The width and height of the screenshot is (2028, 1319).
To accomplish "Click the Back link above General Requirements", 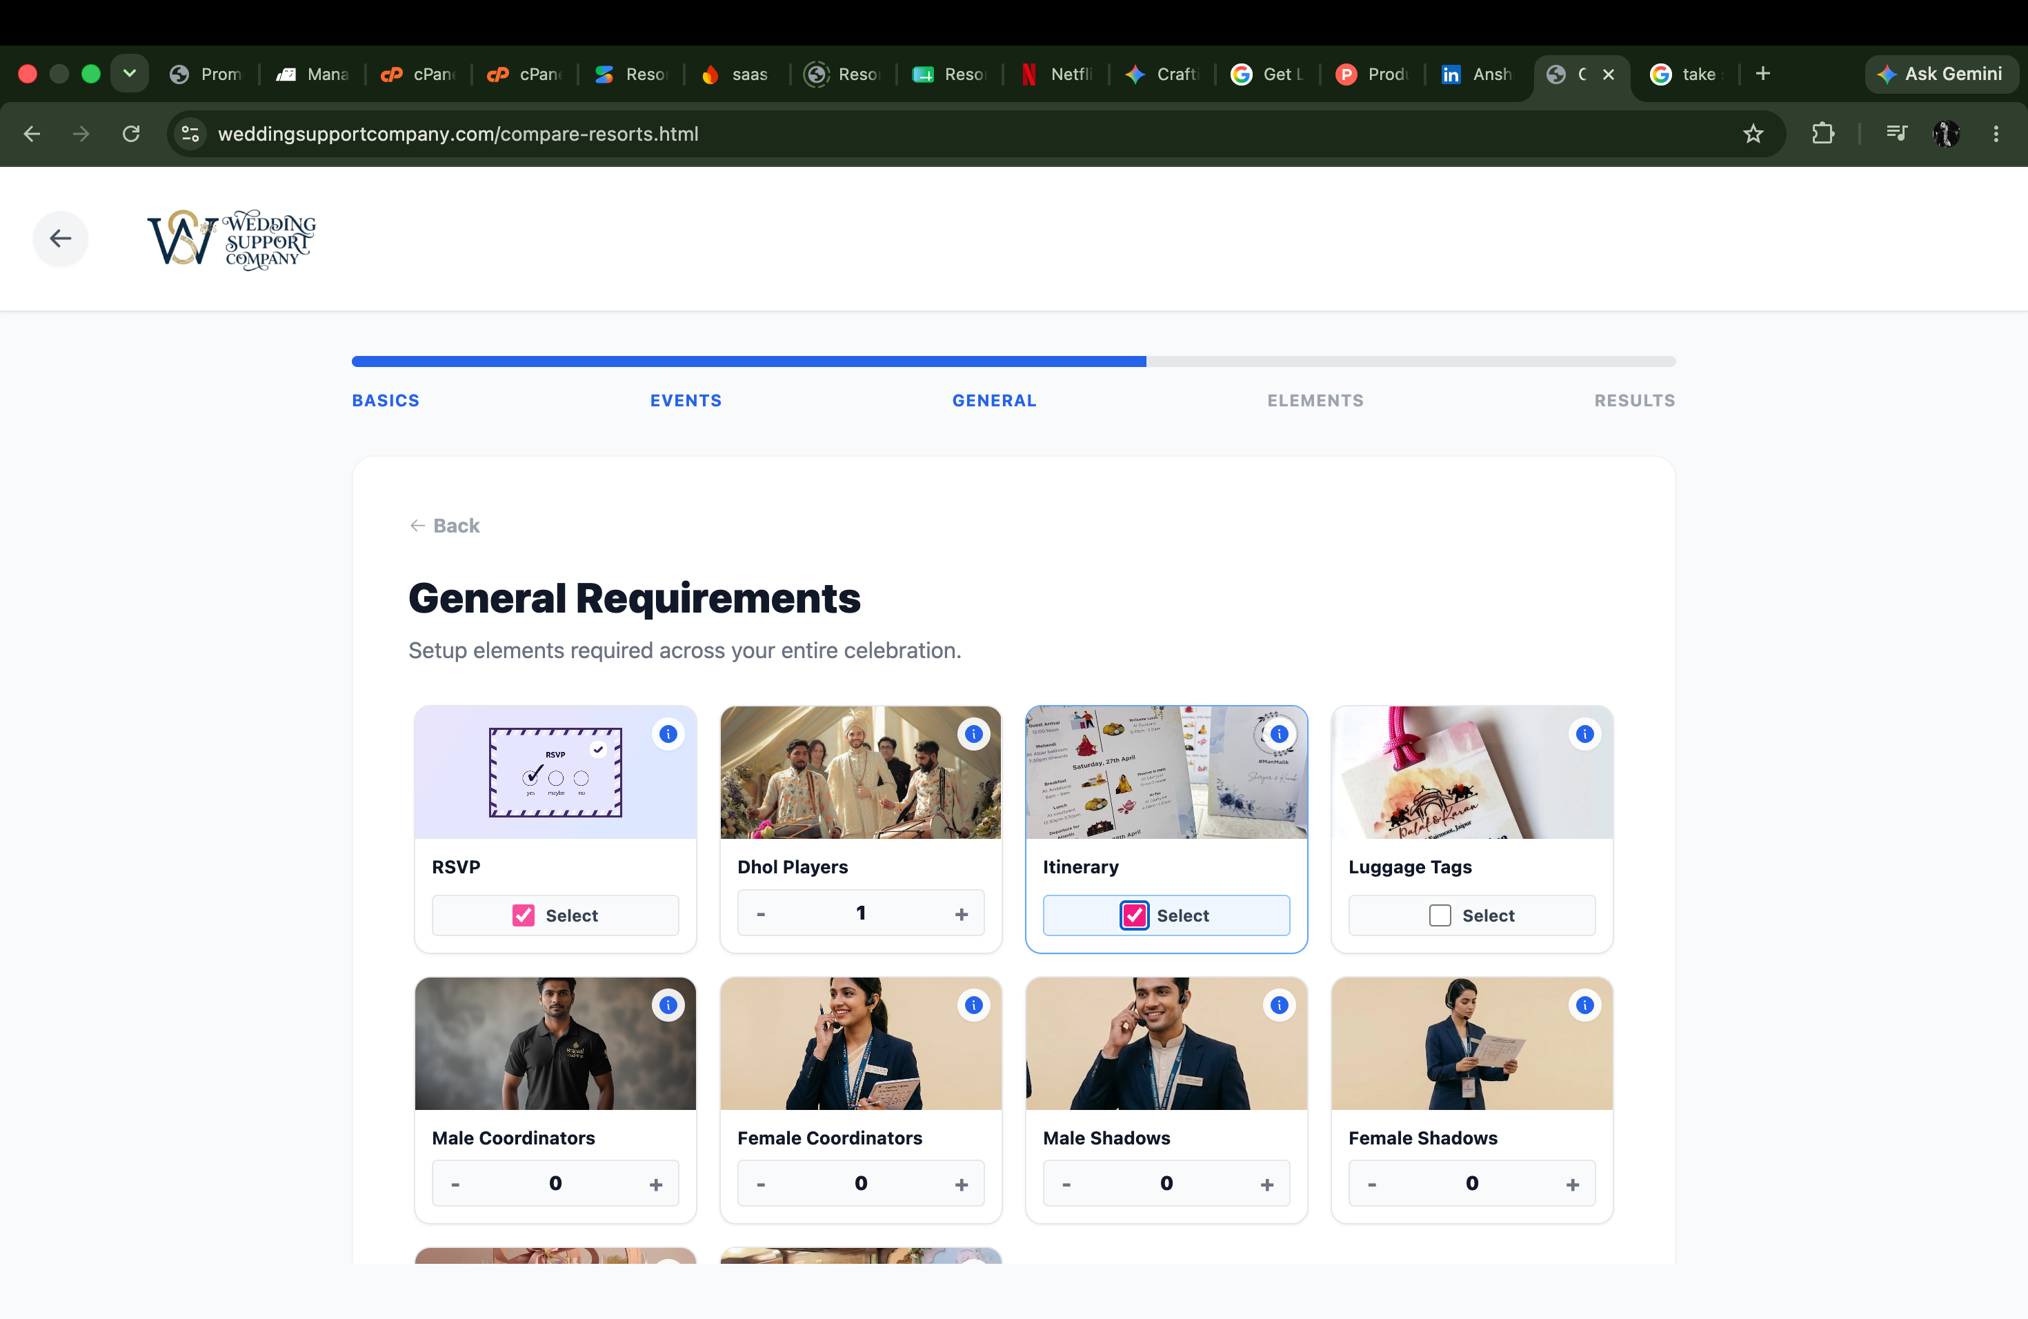I will click(445, 526).
